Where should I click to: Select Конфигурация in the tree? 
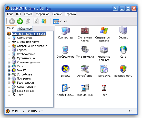pos(26,87)
